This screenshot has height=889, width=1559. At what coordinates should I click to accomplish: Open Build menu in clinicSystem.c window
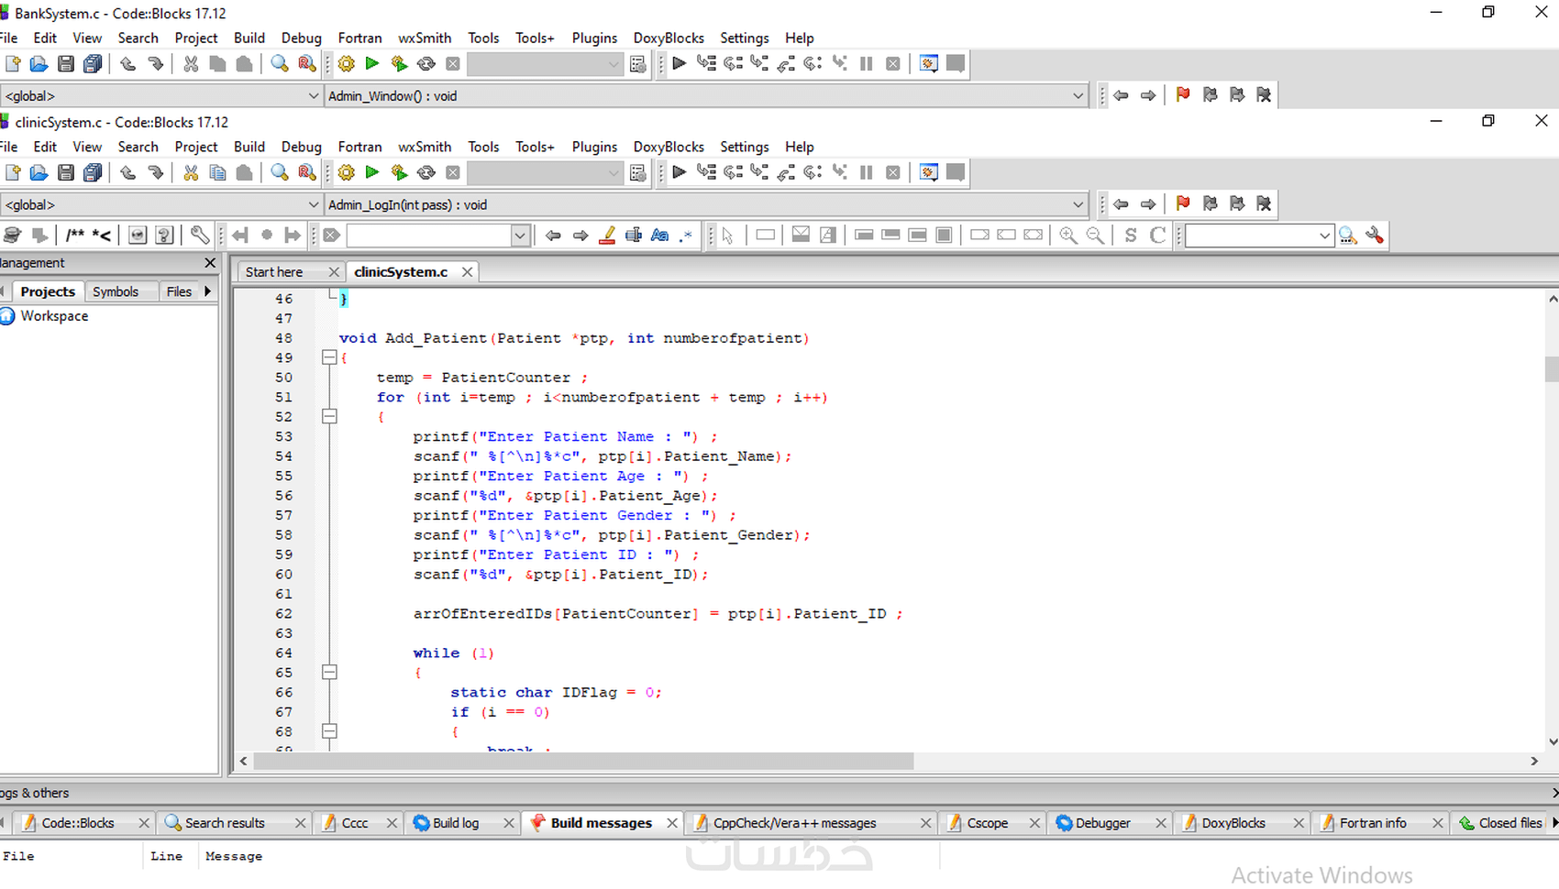click(x=249, y=147)
